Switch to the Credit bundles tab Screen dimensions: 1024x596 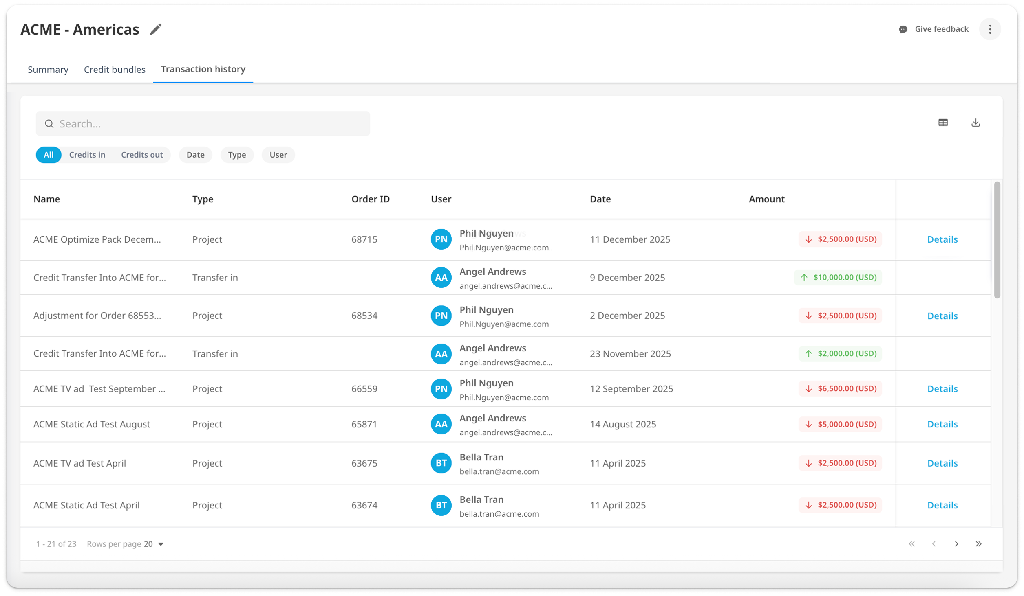[115, 70]
